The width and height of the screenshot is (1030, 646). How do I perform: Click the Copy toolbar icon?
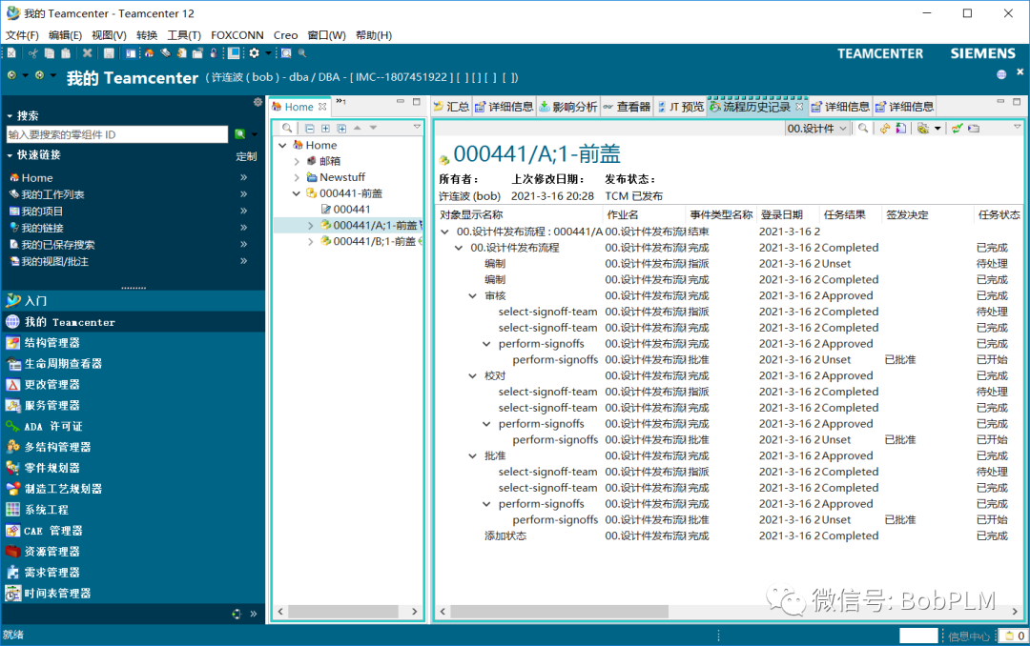pos(50,53)
